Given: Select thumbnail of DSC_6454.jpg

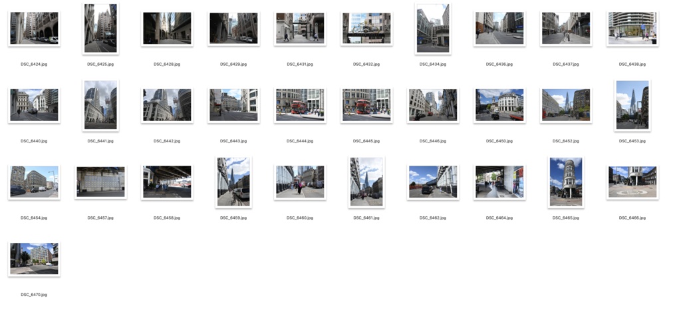Looking at the screenshot, I should [34, 182].
